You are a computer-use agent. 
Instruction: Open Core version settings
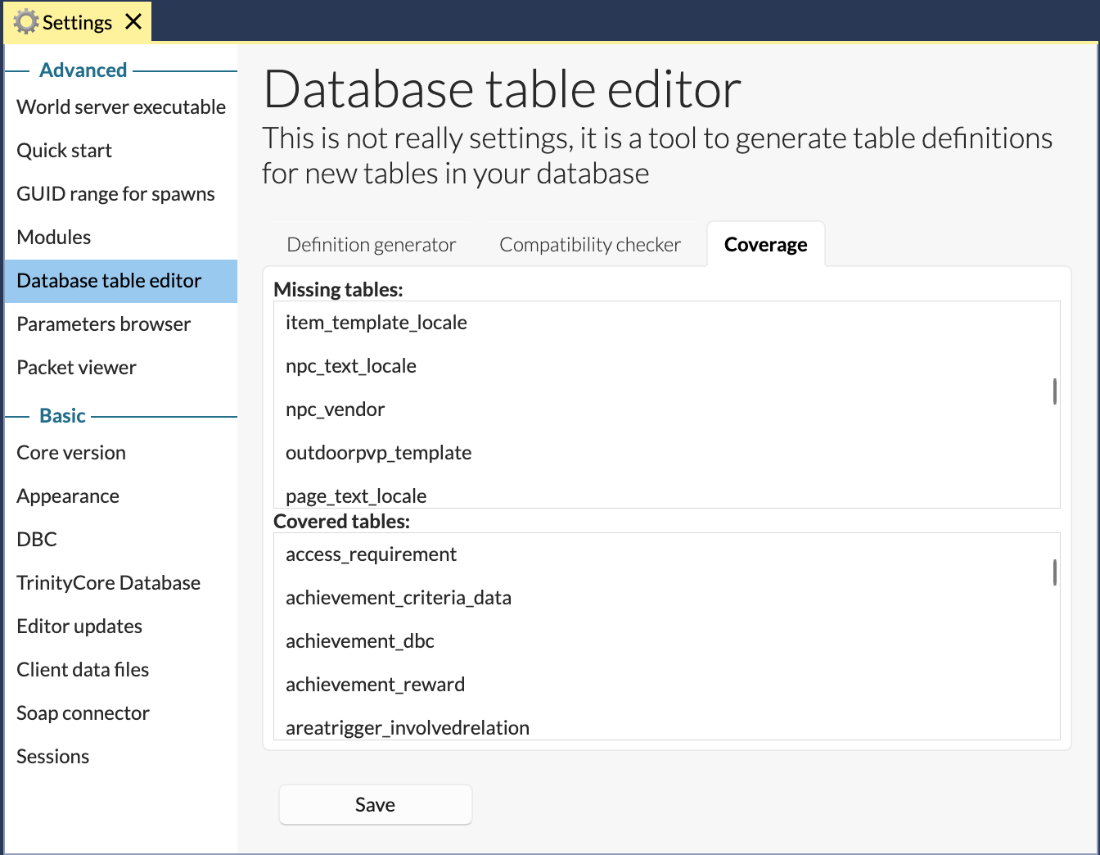121,453
